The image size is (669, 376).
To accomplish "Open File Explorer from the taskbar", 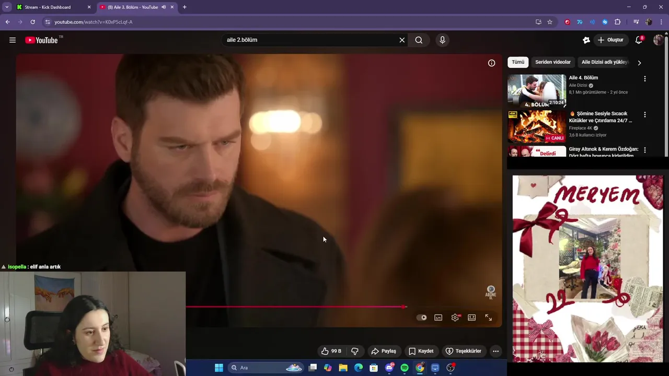I will (x=343, y=368).
